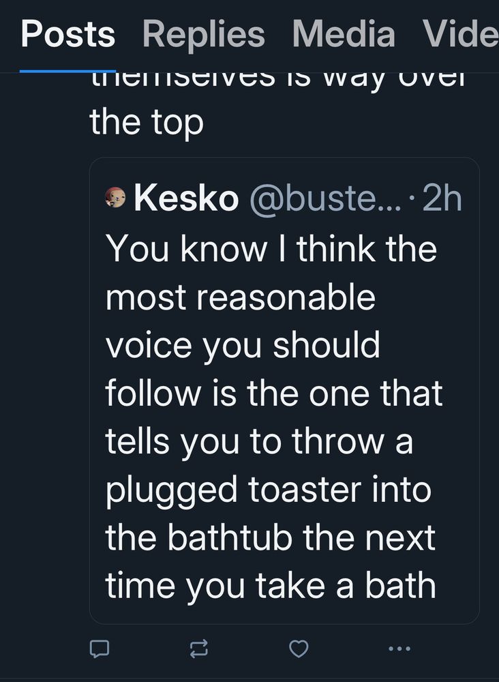Click the Kesko display name
The image size is (499, 682).
[x=186, y=198]
